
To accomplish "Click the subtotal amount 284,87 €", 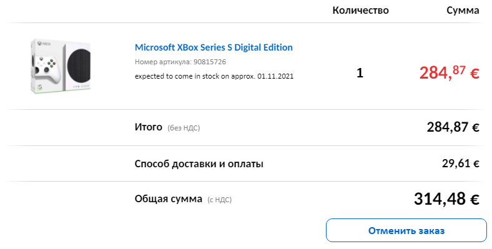I will coord(453,127).
